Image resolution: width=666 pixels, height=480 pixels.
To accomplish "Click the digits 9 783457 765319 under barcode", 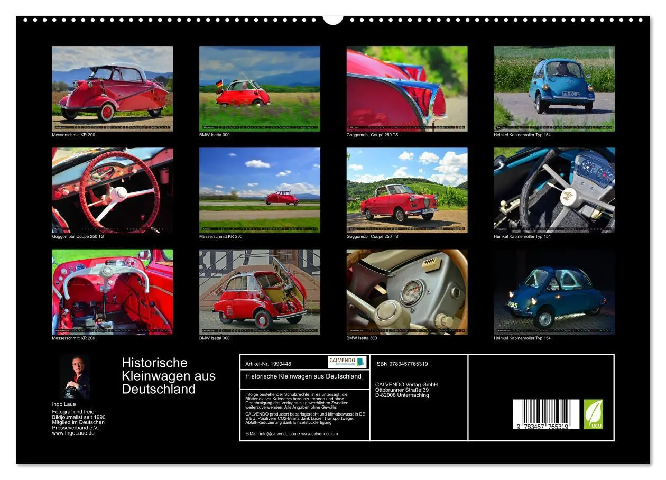I will click(x=543, y=427).
